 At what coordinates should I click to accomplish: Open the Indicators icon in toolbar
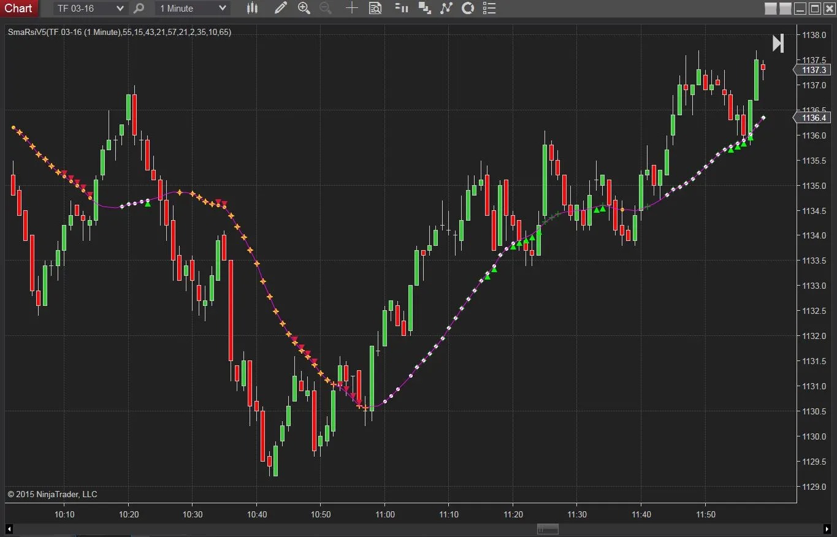[424, 8]
